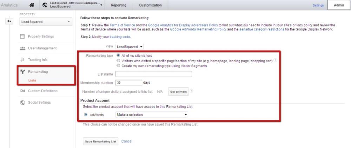Image resolution: width=351 pixels, height=148 pixels.
Task: Open the Admin tab
Action: coord(339,5)
